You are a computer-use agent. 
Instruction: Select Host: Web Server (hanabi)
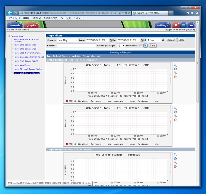coord(27,53)
